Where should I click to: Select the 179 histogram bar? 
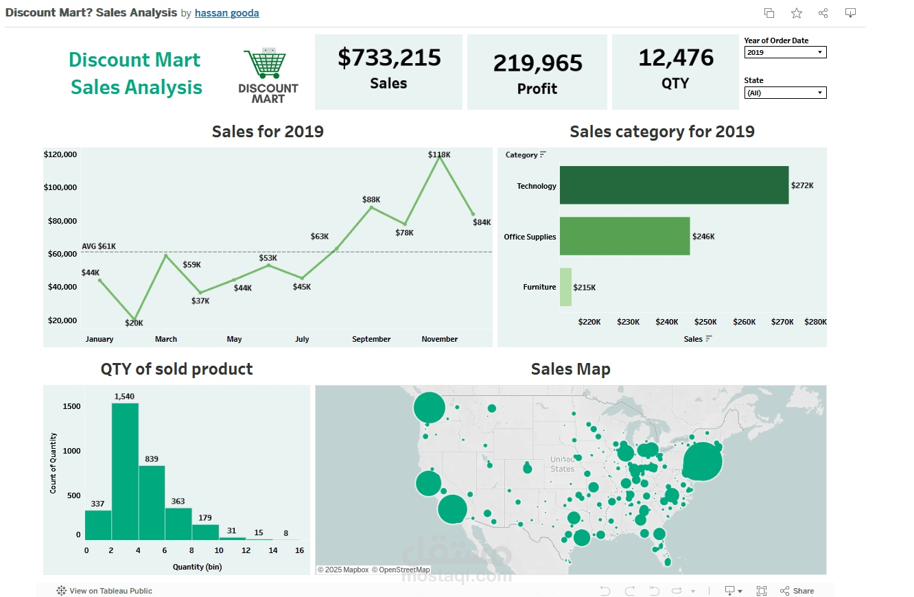pyautogui.click(x=205, y=532)
